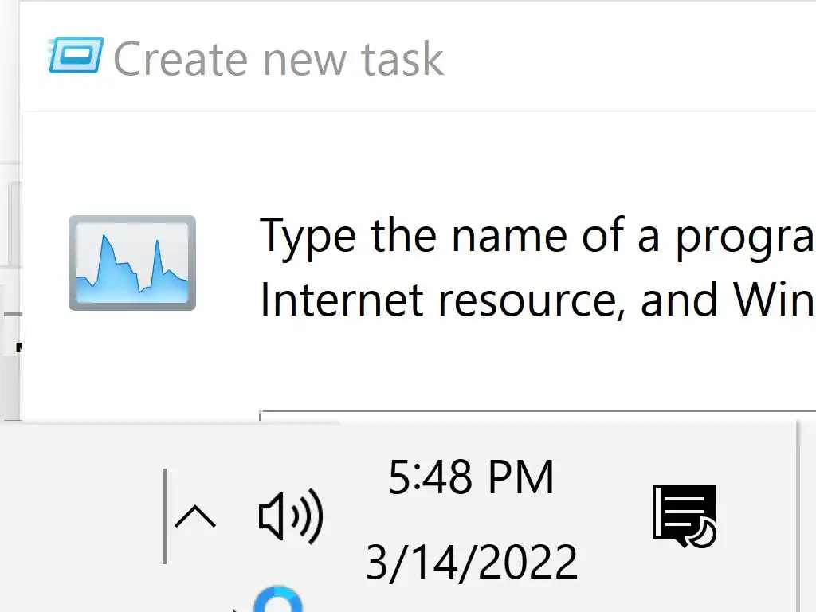Bring the background window behind the dialog forward
The height and width of the screenshot is (612, 816).
[x=10, y=239]
